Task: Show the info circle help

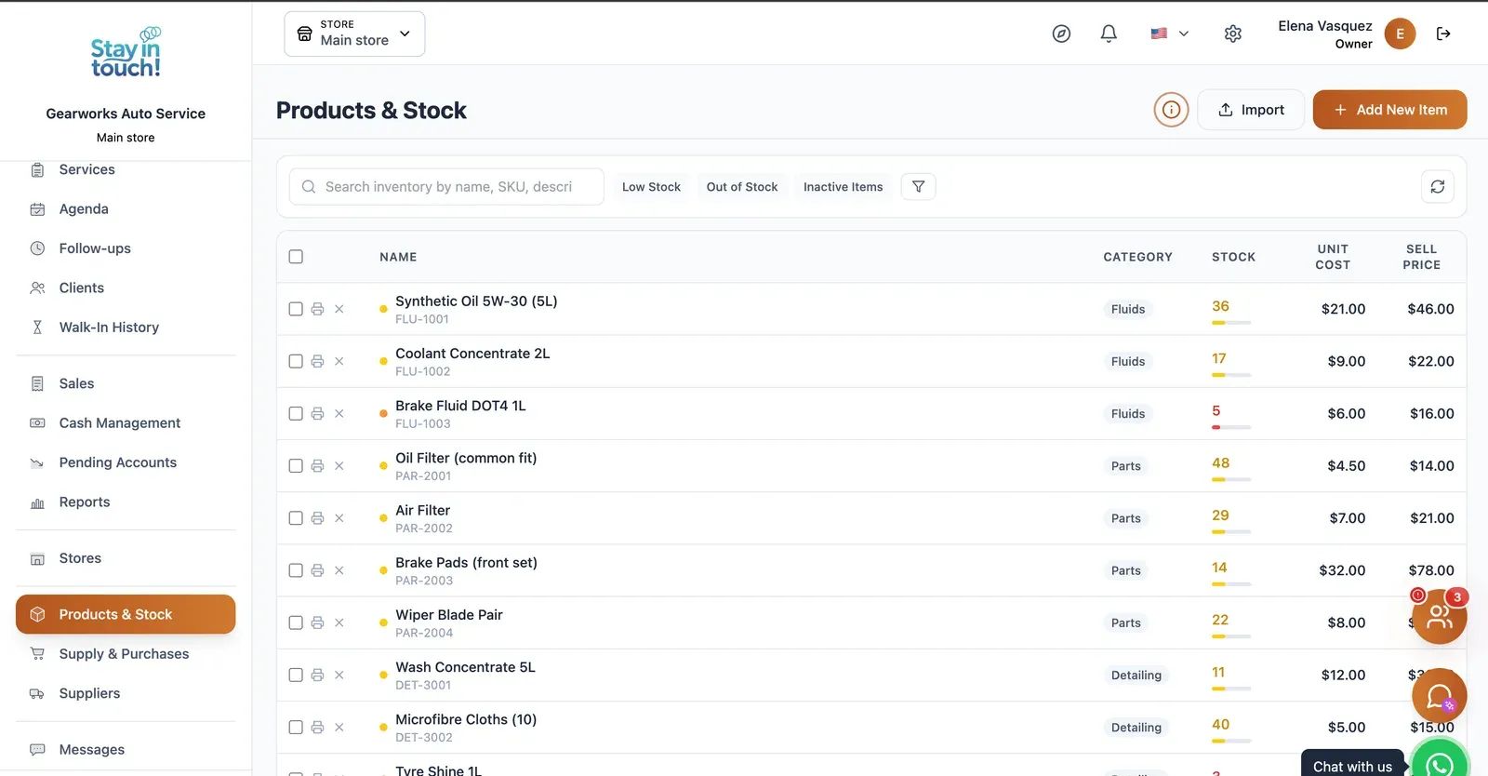Action: point(1171,110)
